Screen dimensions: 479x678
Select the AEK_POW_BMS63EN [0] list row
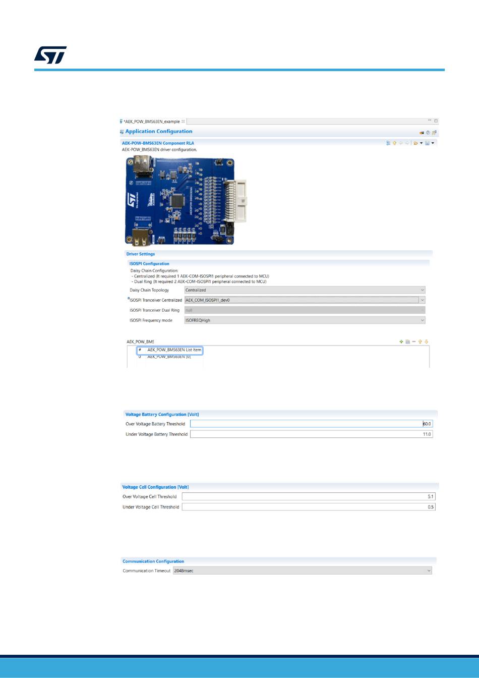click(169, 357)
